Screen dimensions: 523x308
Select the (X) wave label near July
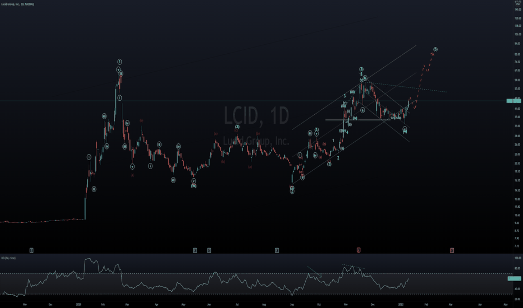[237, 127]
